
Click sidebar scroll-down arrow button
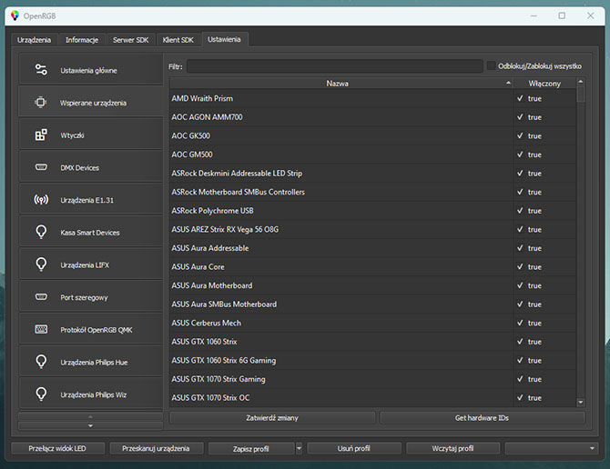[90, 426]
